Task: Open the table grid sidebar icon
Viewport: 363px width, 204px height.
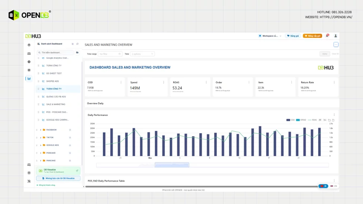Action: point(29,70)
